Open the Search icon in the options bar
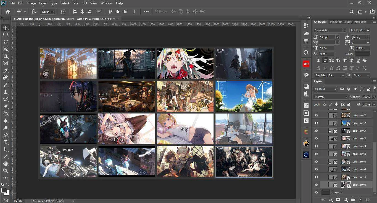Viewport: 377px width, 203px height. click(352, 12)
